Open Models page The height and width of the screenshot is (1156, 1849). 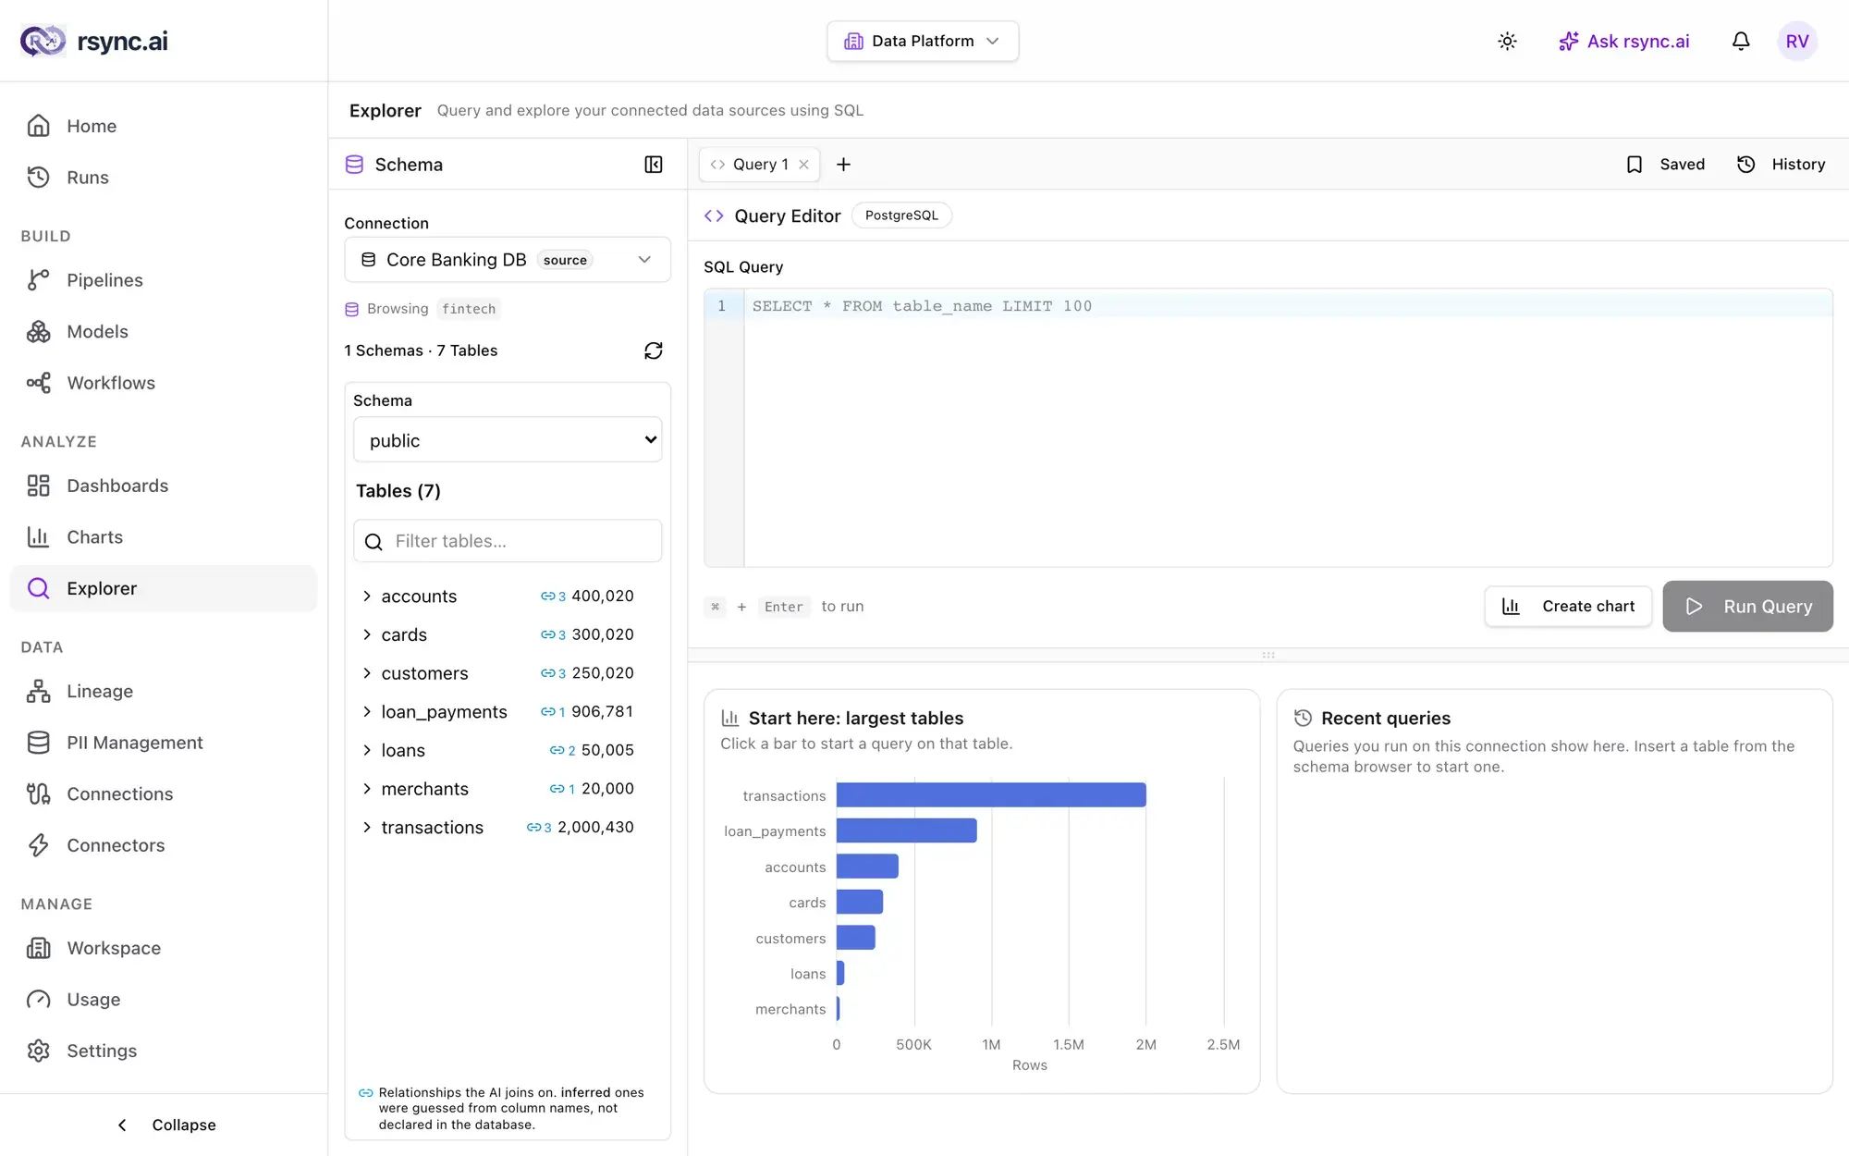(164, 331)
